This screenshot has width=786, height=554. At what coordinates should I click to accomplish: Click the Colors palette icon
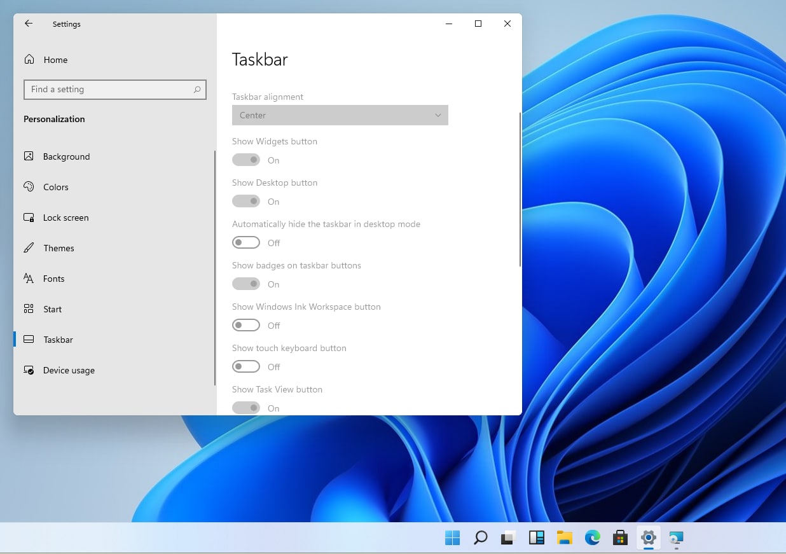coord(29,186)
